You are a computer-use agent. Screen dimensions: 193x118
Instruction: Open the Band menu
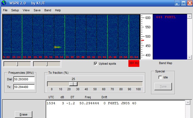(x=48, y=10)
